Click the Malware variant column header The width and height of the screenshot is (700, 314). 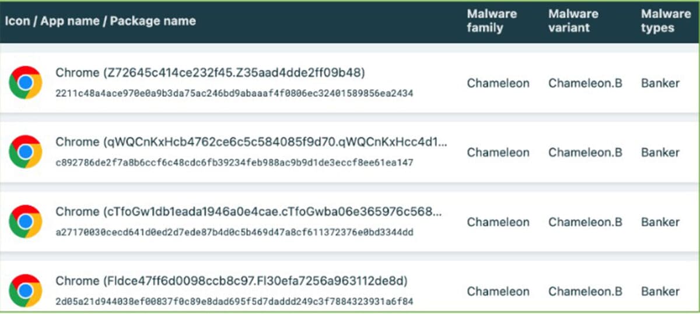coord(573,21)
